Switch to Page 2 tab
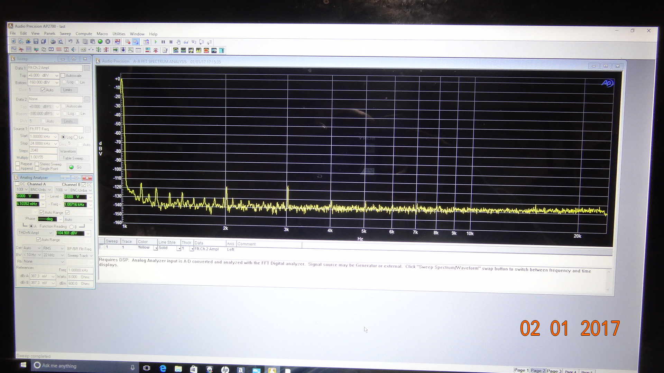This screenshot has width=664, height=373. [538, 370]
